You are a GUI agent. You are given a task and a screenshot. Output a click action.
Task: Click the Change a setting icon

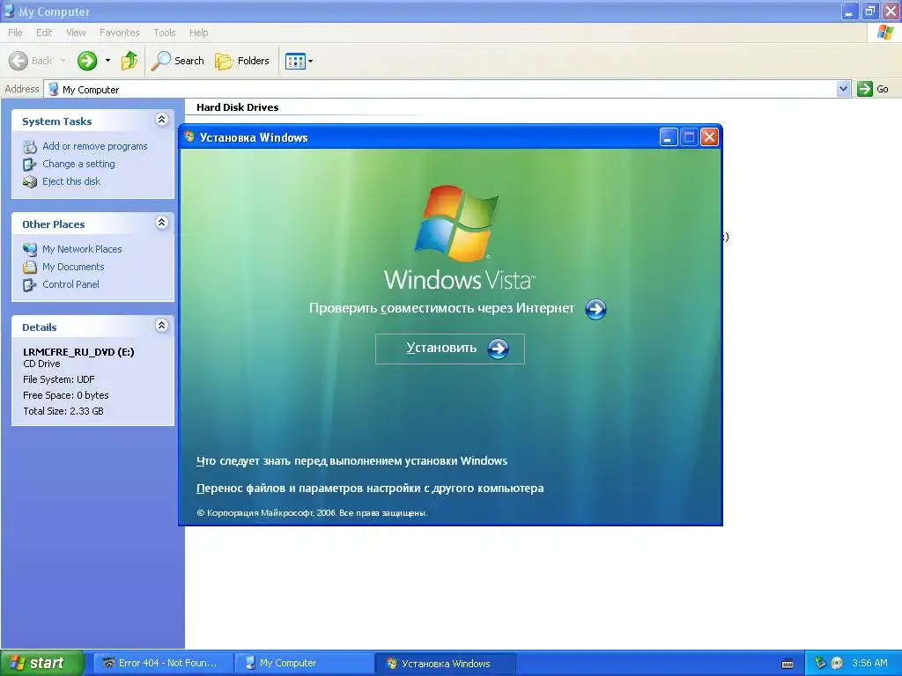[x=30, y=165]
